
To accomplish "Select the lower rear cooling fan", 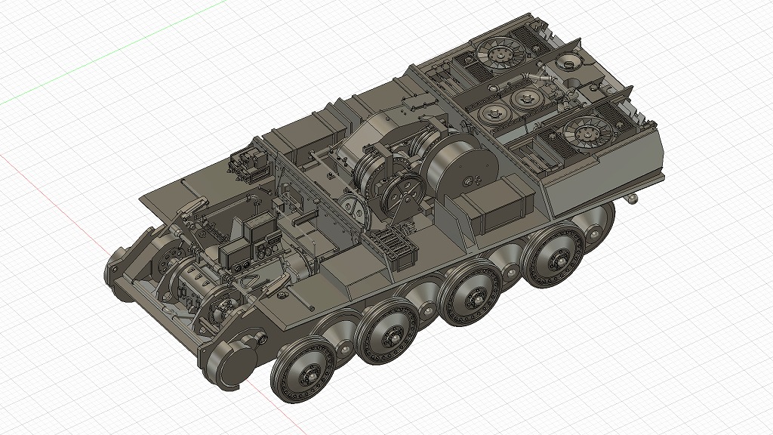I will click(x=587, y=134).
